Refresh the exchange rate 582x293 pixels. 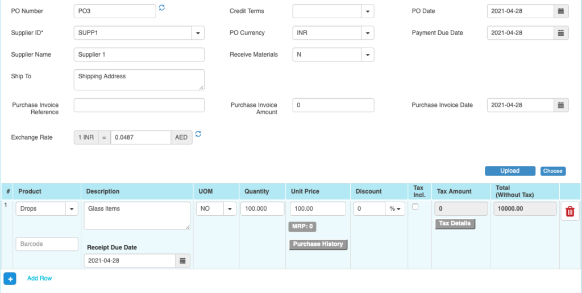(198, 134)
